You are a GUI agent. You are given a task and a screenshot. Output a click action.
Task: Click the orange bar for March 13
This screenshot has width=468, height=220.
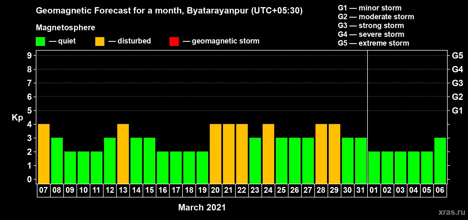point(123,154)
